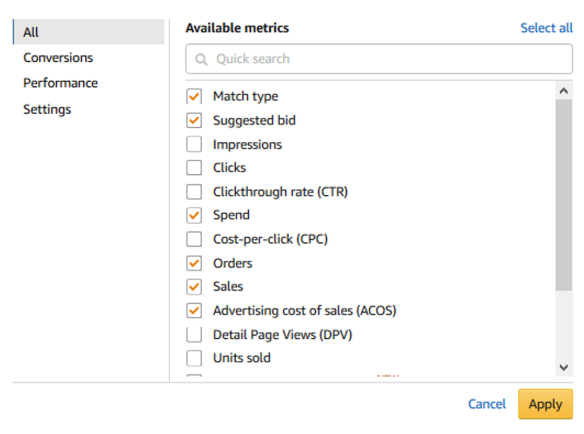
Task: Uncheck the Orders metric
Action: 194,263
